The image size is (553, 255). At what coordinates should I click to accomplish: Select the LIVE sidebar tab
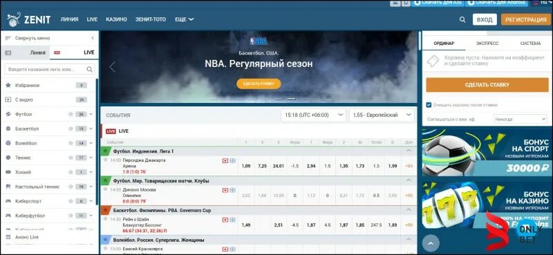click(x=74, y=53)
